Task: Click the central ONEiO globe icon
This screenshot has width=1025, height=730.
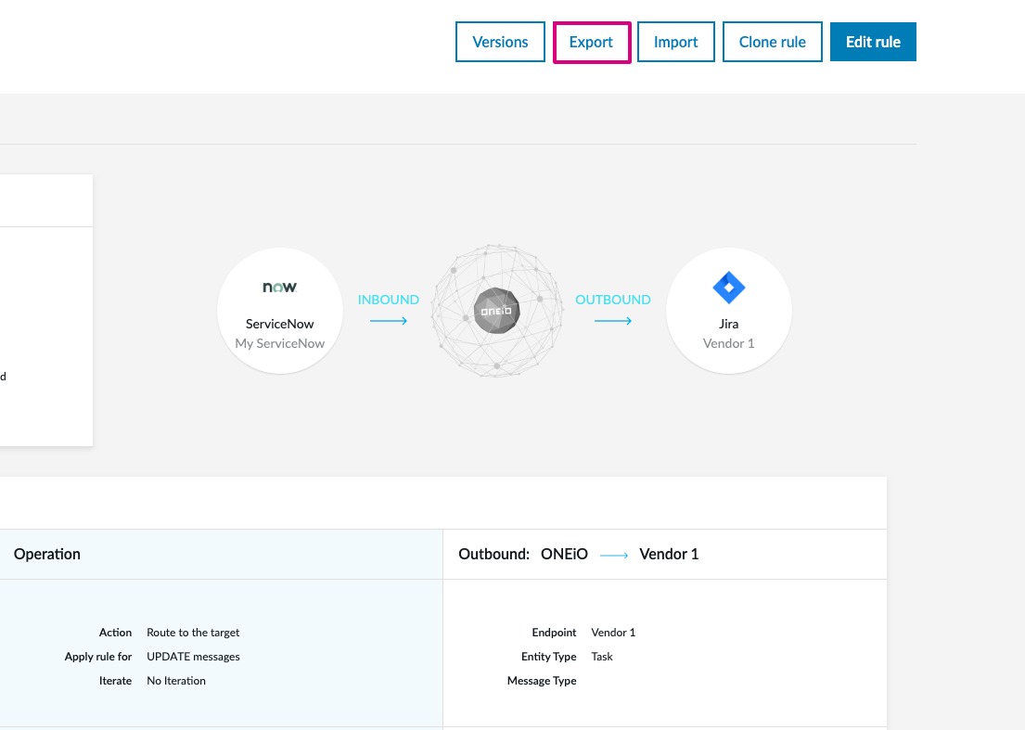Action: pyautogui.click(x=496, y=311)
